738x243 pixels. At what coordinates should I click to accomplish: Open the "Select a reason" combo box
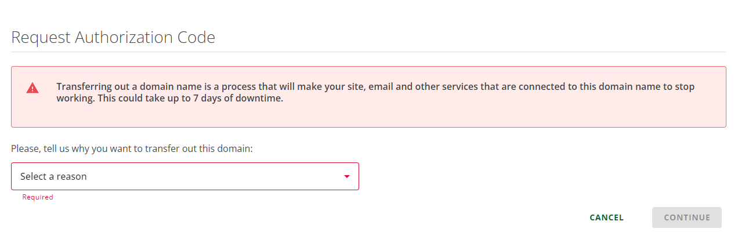click(x=184, y=176)
